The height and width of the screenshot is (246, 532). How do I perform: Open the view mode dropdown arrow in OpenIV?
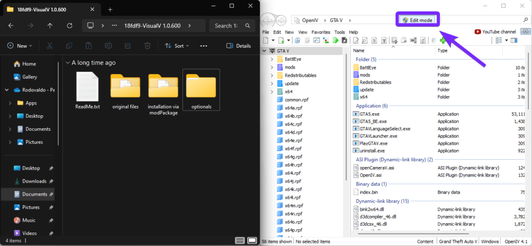pos(507,40)
